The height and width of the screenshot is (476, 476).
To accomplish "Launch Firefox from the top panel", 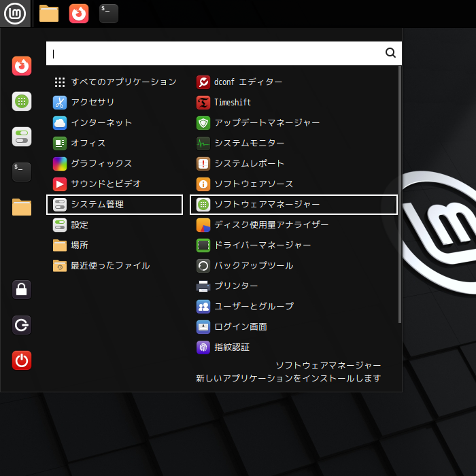I will tap(79, 14).
